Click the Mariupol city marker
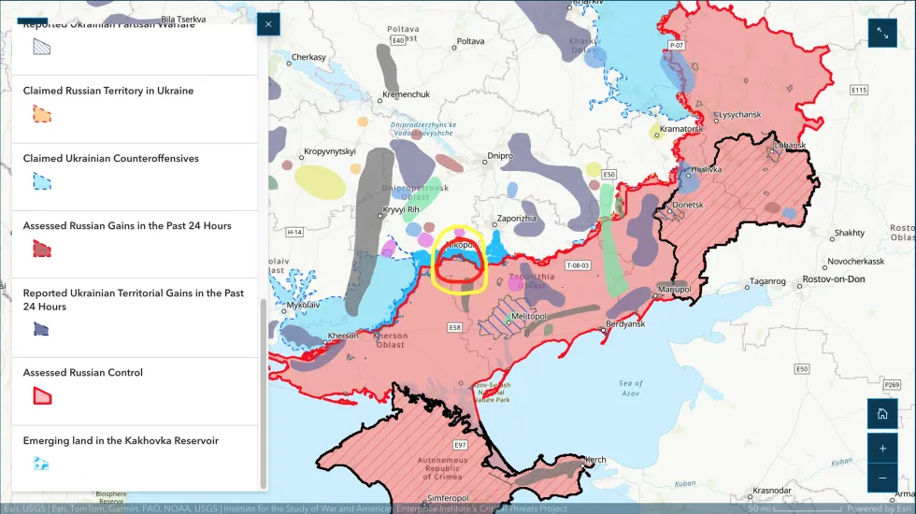The height and width of the screenshot is (514, 916). point(678,290)
